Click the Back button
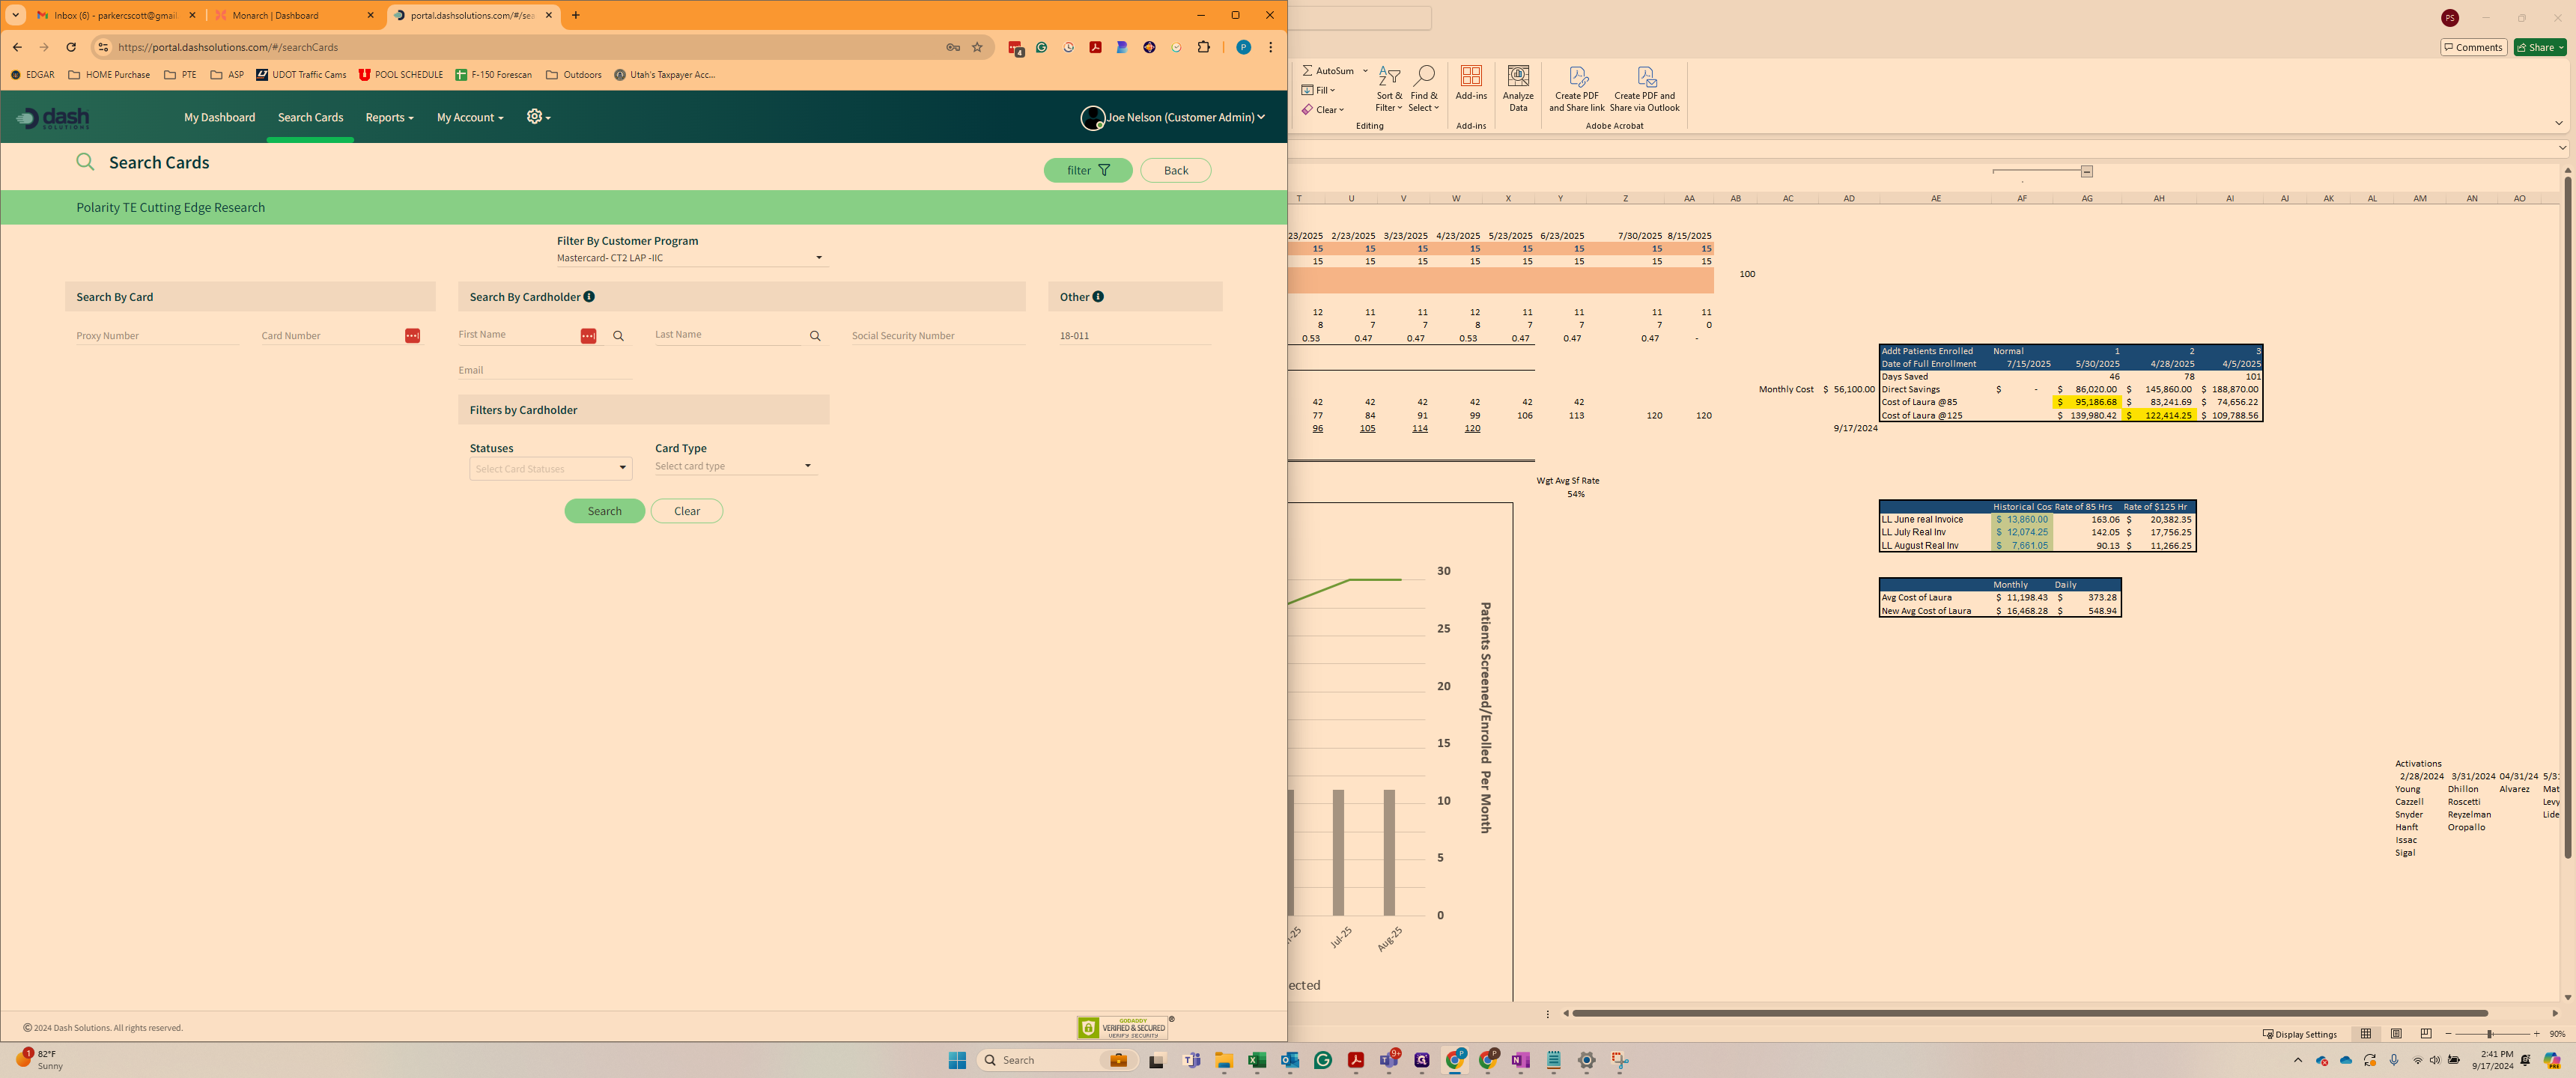The width and height of the screenshot is (2576, 1078). [1176, 170]
